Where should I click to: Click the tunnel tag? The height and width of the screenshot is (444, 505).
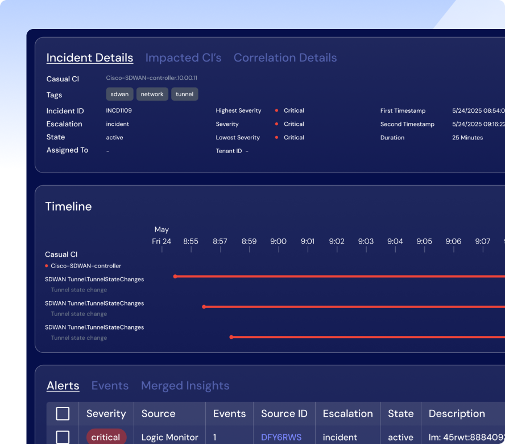tap(185, 94)
